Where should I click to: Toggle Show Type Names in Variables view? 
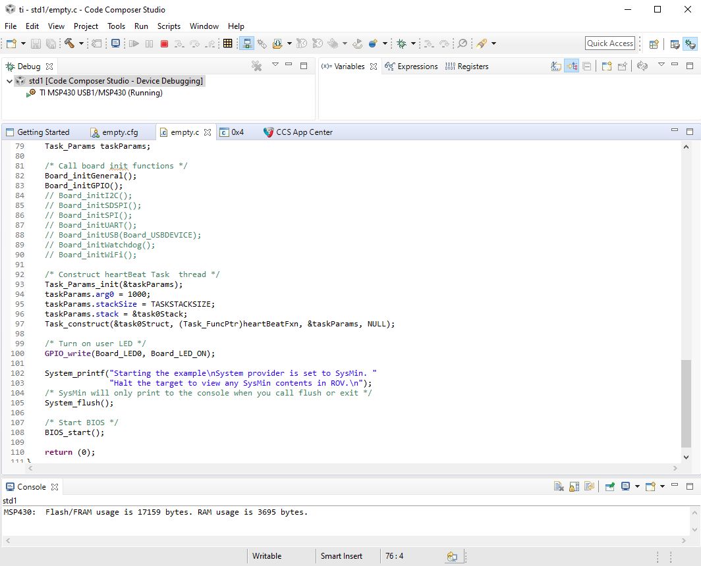[x=555, y=66]
